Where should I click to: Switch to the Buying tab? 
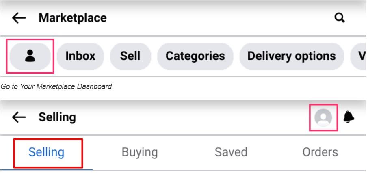coord(140,152)
